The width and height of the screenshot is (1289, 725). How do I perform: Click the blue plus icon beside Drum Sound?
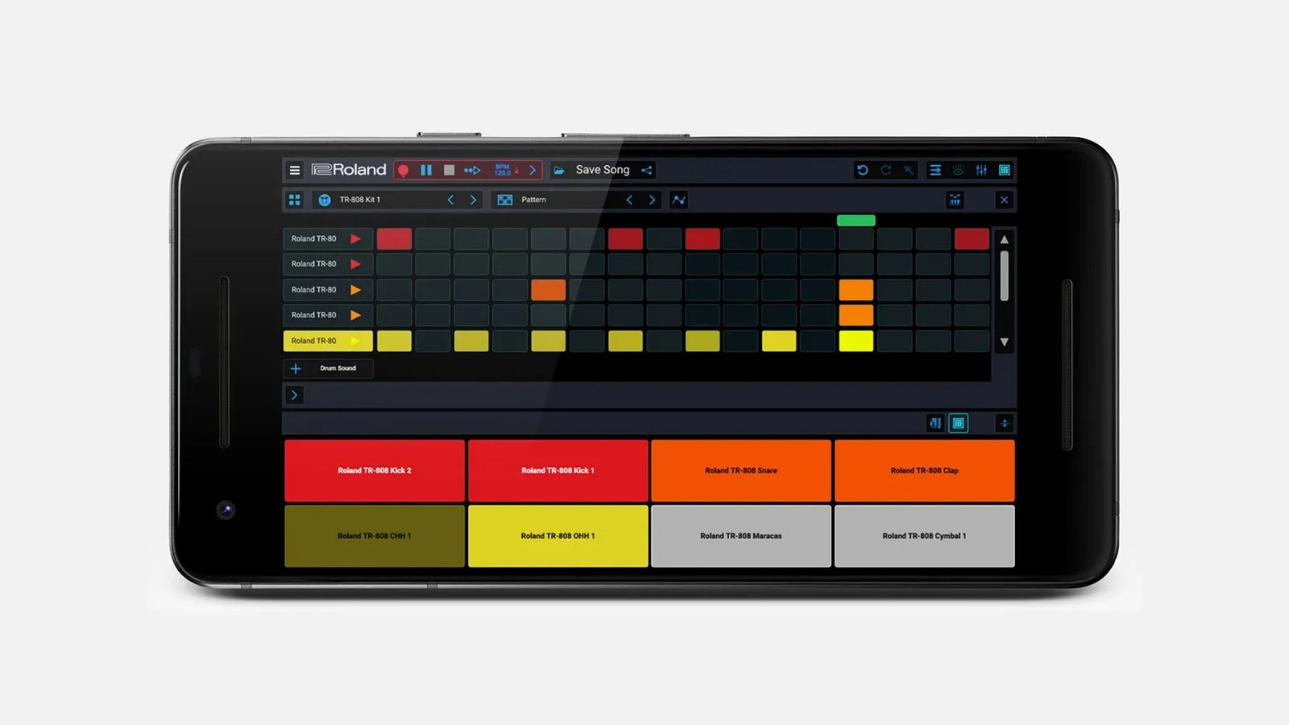296,368
